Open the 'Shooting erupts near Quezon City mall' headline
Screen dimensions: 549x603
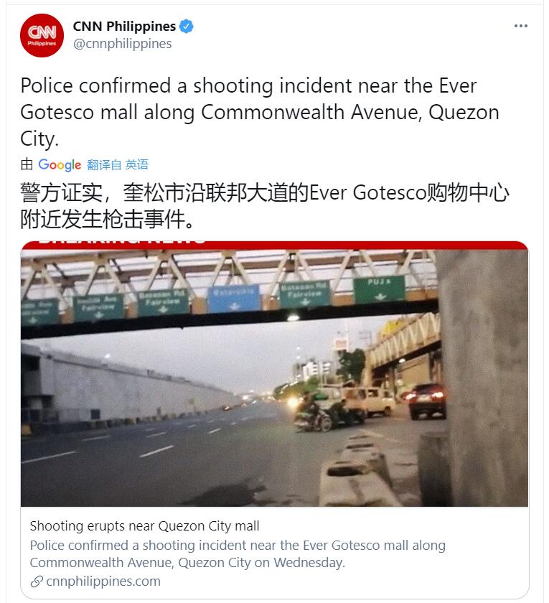tap(144, 525)
